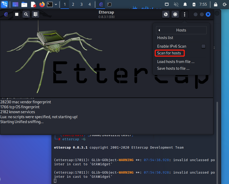Click '2182 known services' log line
This screenshot has height=184, width=229.
tap(17, 112)
